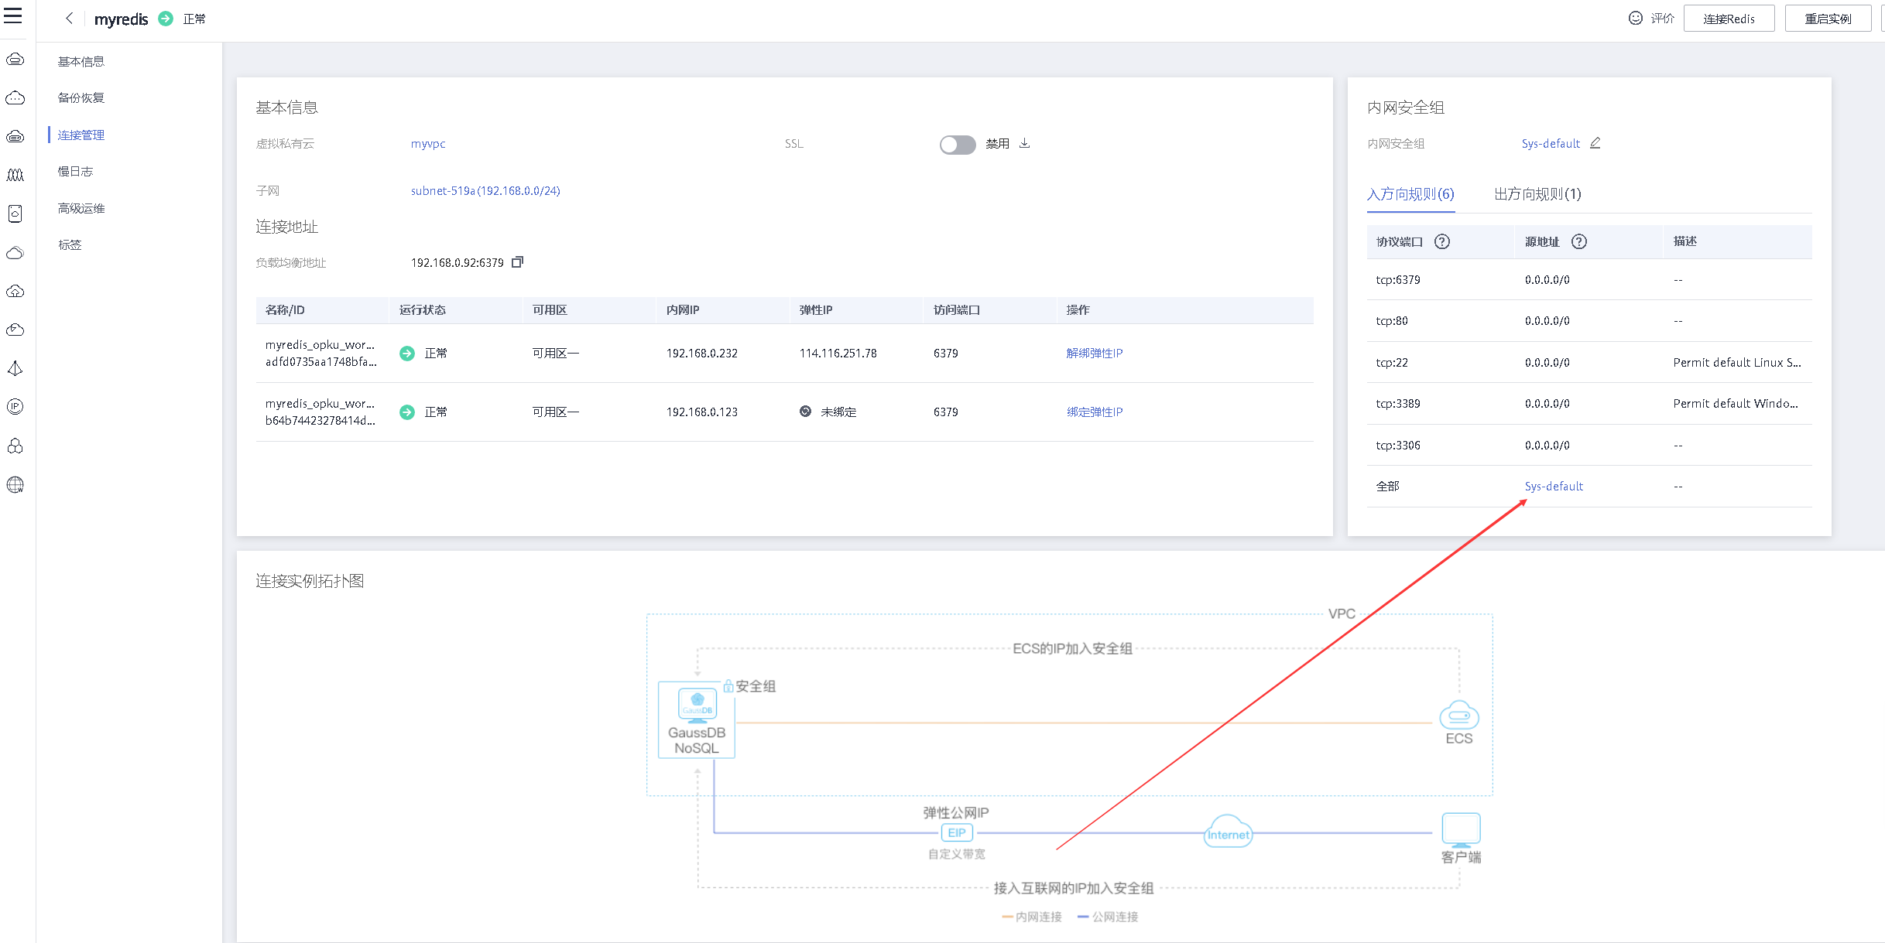Click the Connect Redis button

click(1728, 19)
